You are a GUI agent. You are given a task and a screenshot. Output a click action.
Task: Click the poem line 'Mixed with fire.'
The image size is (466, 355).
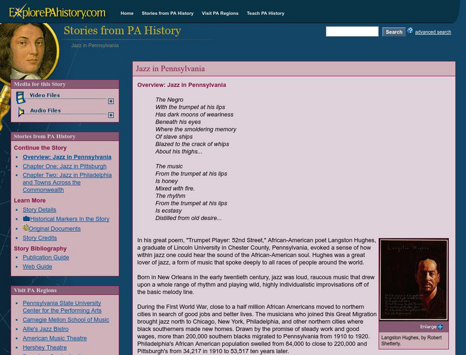pyautogui.click(x=175, y=189)
